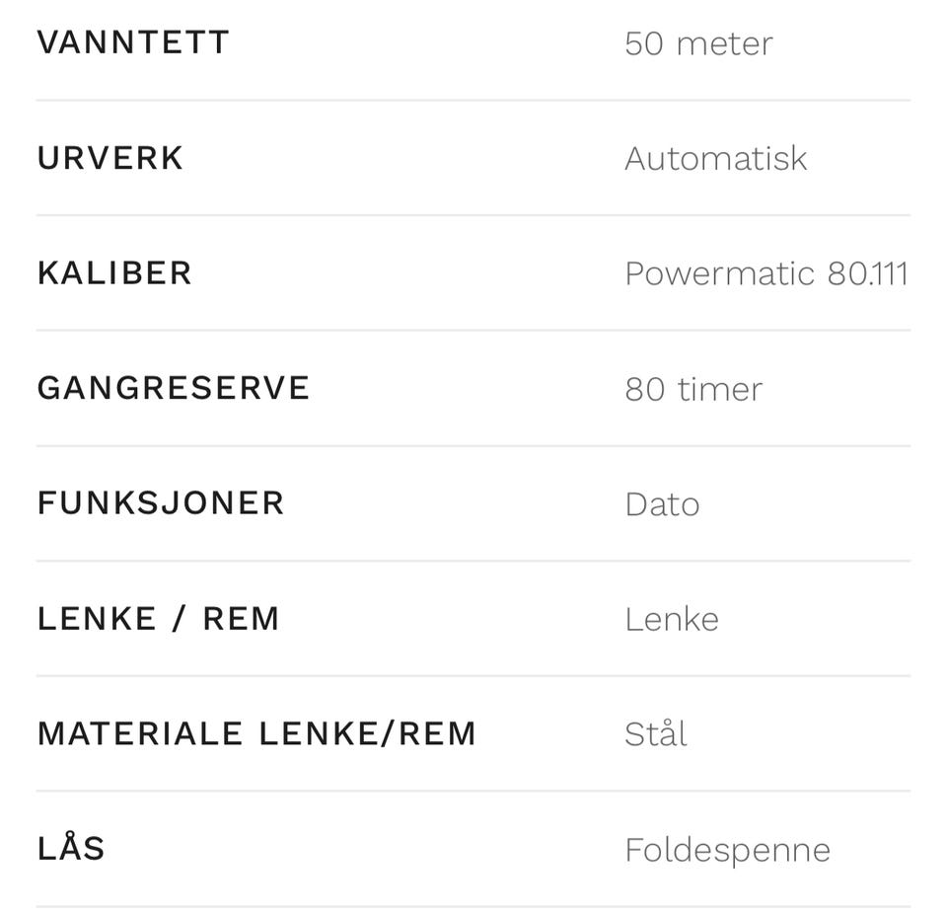This screenshot has width=947, height=915.
Task: Click the LÅS label
Action: [x=71, y=847]
